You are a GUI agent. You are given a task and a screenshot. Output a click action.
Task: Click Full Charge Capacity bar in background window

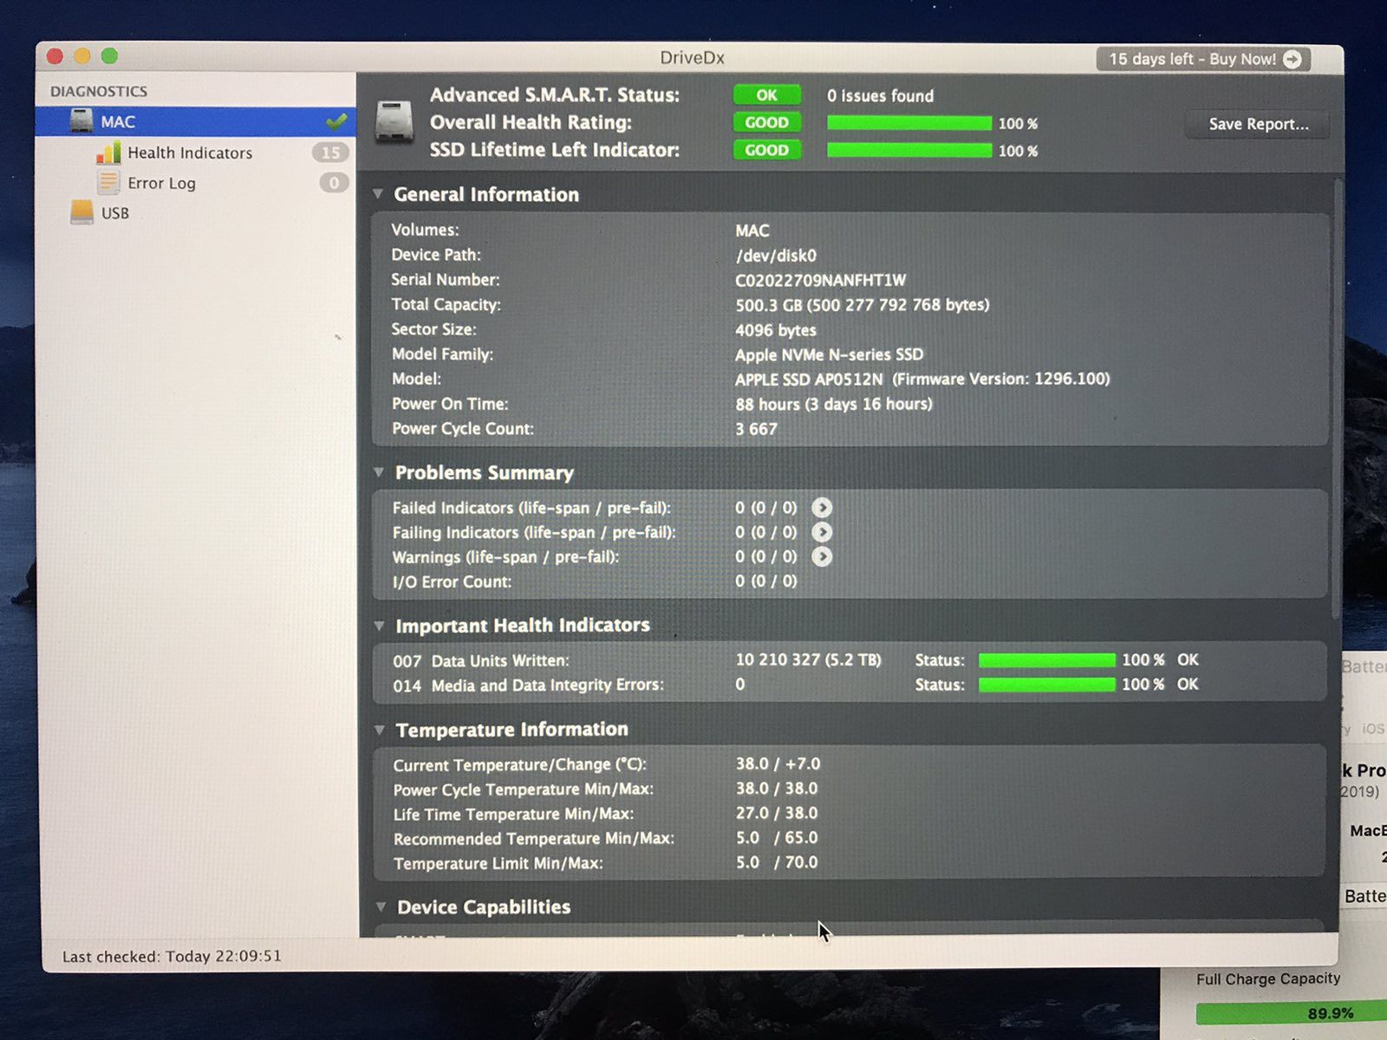1292,1013
